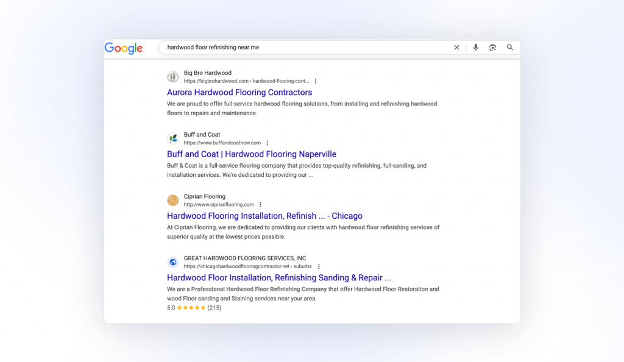624x362 pixels.
Task: Click snippet starting 'Buff & Coat is a full-service'
Action: click(x=297, y=170)
